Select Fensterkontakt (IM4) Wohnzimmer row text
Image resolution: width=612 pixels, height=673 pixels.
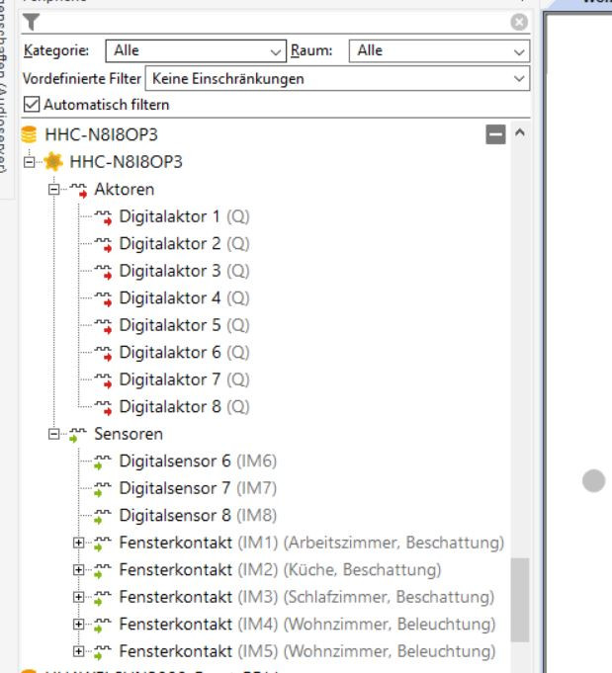(x=307, y=624)
